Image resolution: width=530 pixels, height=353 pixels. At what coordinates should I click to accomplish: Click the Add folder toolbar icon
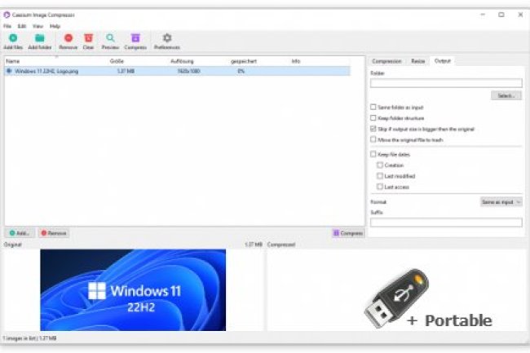39,39
